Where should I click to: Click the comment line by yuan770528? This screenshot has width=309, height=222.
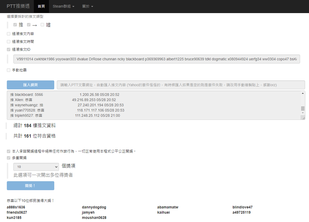pos(67,110)
